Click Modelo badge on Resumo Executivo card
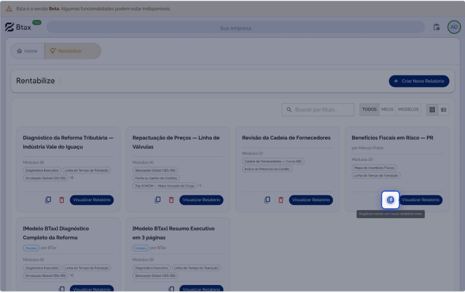The height and width of the screenshot is (293, 465). (x=140, y=248)
